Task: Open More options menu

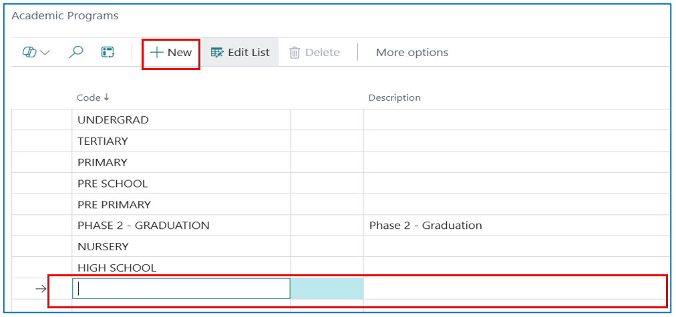Action: point(412,53)
